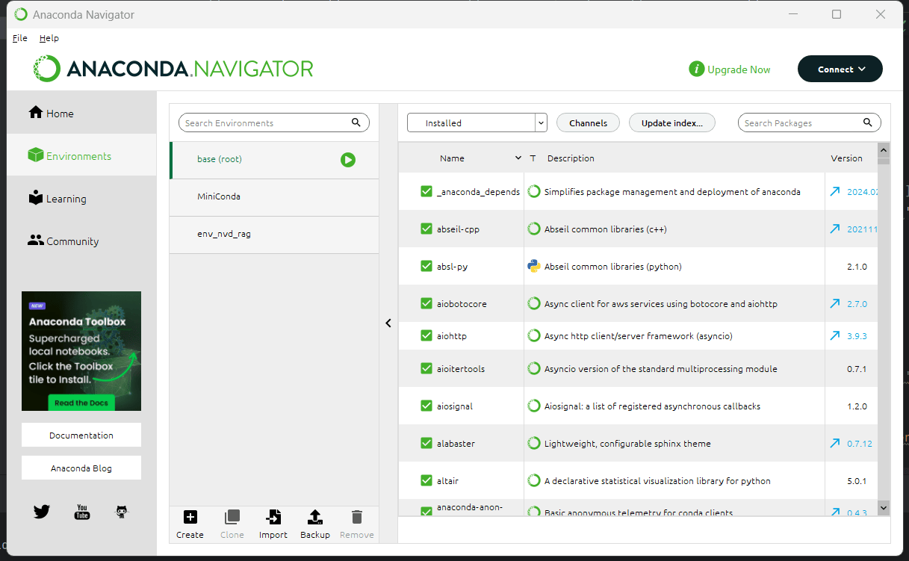Open the Help menu
Viewport: 909px width, 561px height.
[x=49, y=38]
